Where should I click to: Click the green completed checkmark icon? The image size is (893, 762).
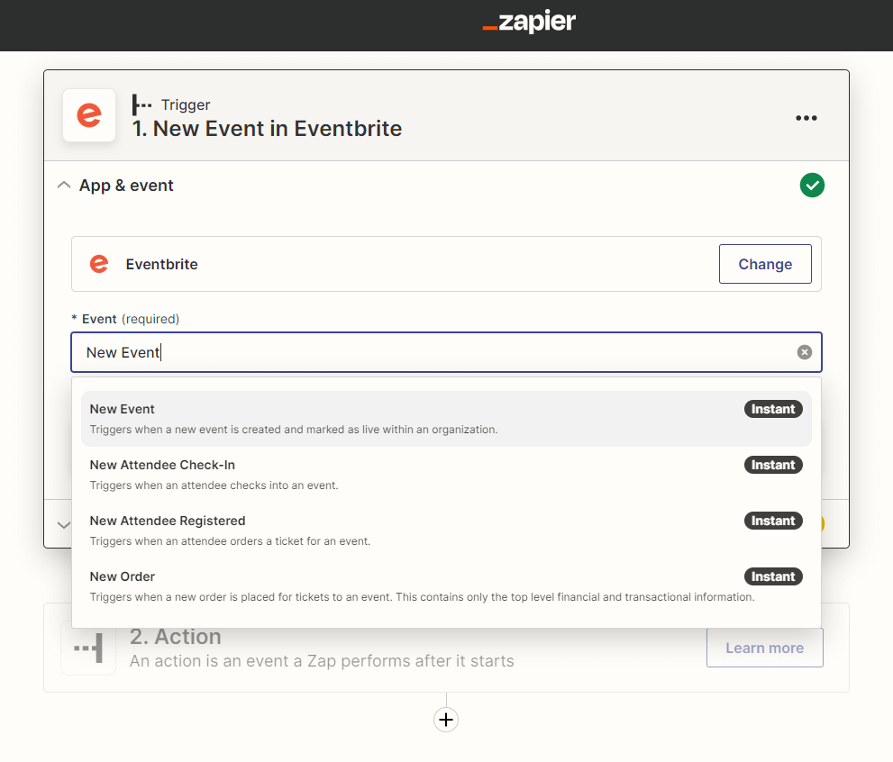click(812, 185)
